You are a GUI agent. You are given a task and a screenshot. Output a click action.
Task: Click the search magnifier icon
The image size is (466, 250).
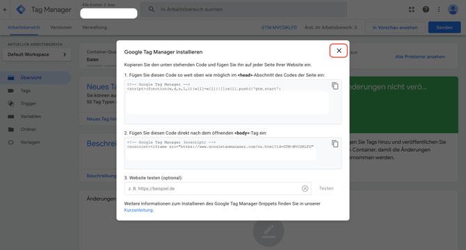[x=152, y=9]
